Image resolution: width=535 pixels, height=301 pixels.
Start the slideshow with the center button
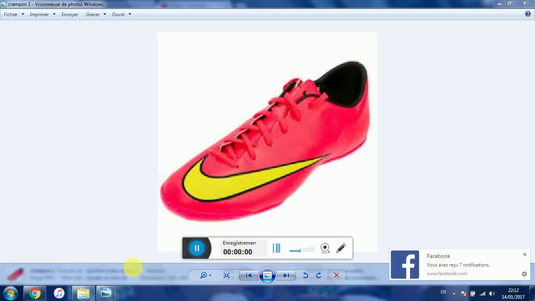point(267,275)
